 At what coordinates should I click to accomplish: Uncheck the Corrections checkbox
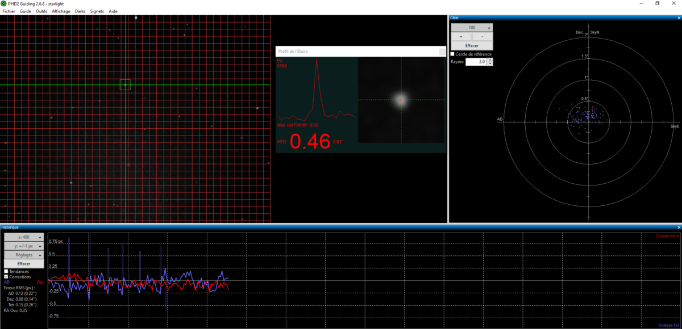coord(6,277)
